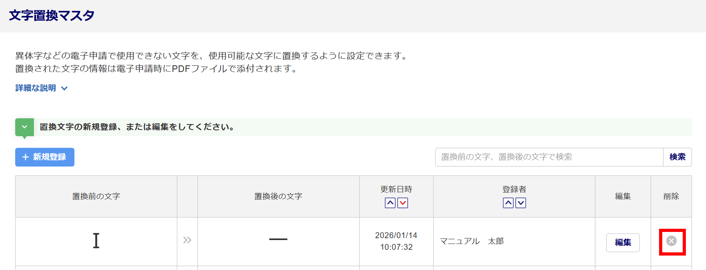The width and height of the screenshot is (706, 270).
Task: Click the delete X icon in the row
Action: tap(671, 241)
